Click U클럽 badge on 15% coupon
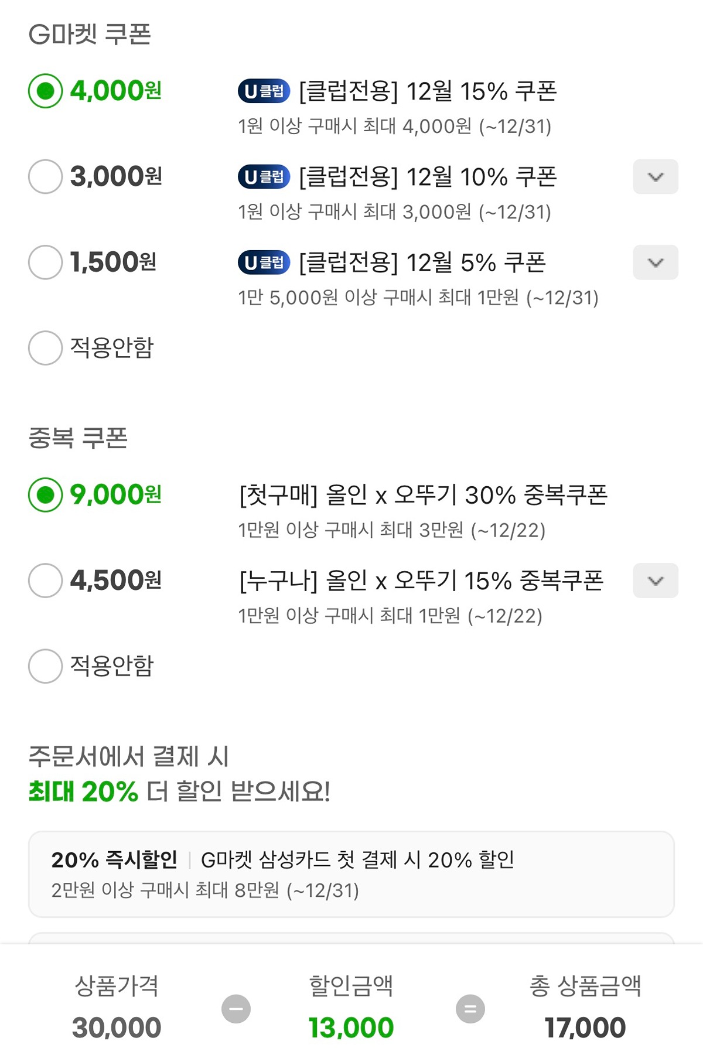This screenshot has height=1048, width=703. [264, 91]
